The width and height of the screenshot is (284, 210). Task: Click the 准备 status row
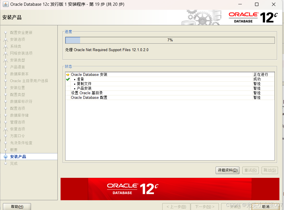click(x=170, y=79)
